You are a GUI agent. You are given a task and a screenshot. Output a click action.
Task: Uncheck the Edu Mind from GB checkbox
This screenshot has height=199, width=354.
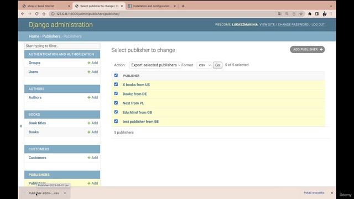pyautogui.click(x=116, y=112)
